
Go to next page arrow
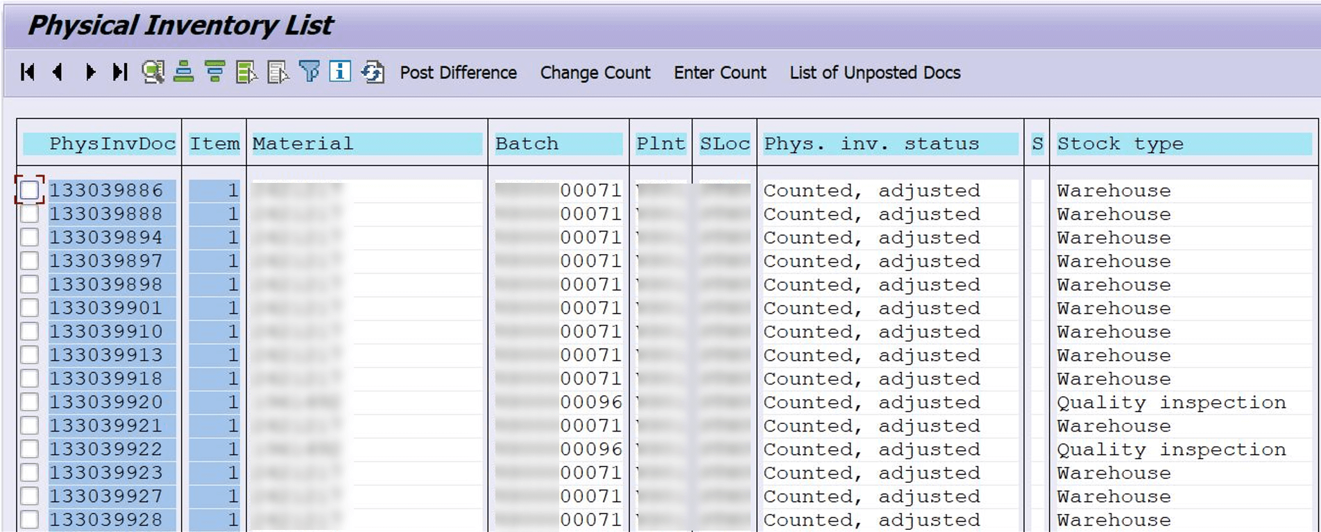[x=90, y=72]
